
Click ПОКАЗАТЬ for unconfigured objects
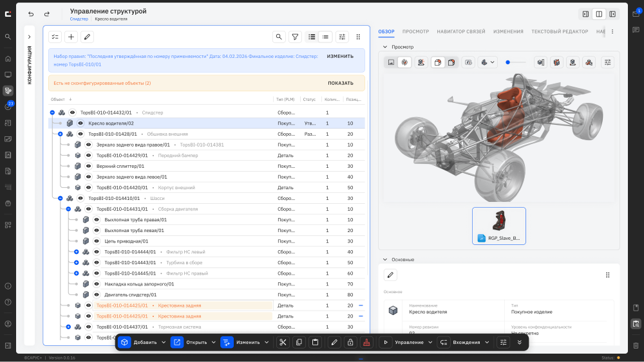click(341, 83)
